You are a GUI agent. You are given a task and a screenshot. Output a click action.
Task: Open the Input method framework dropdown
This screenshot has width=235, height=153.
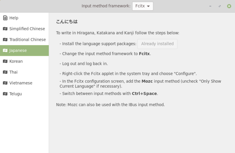click(143, 6)
